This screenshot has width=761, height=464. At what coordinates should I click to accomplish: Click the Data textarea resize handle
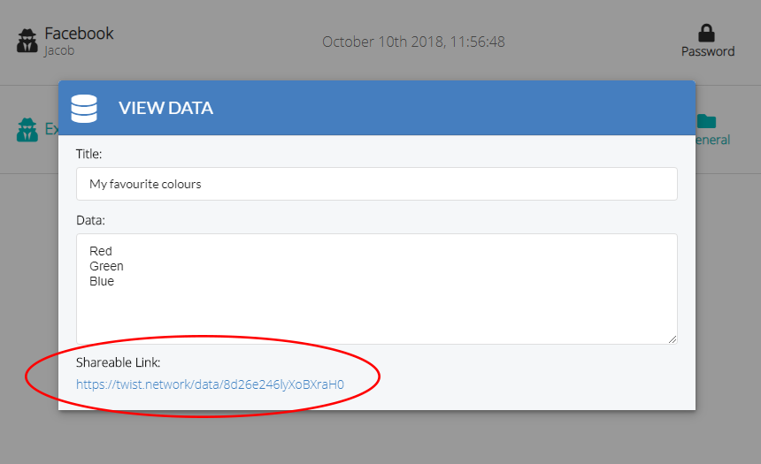point(673,339)
